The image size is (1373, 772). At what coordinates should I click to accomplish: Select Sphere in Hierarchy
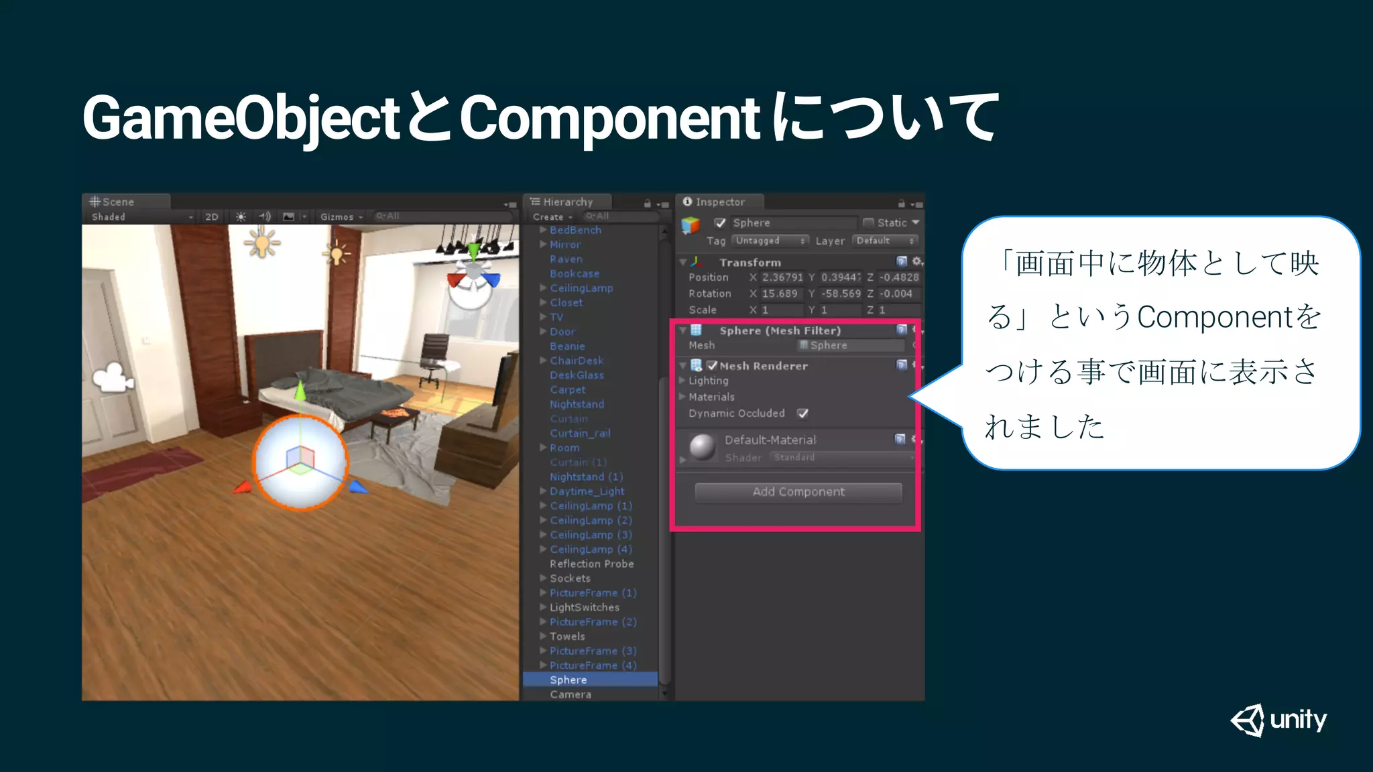590,680
